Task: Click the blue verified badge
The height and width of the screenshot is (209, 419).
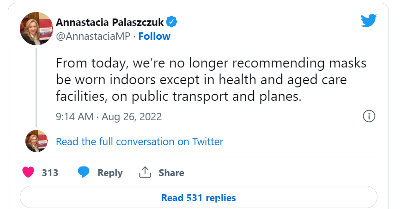Action: point(171,22)
